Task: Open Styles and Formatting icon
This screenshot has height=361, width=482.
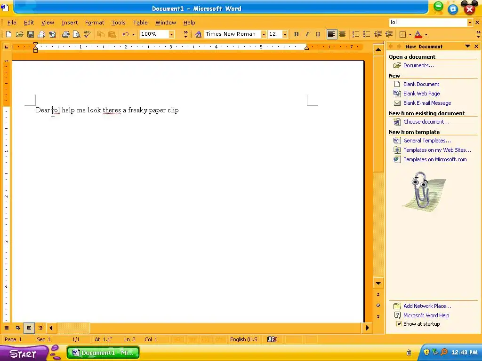Action: (x=198, y=34)
